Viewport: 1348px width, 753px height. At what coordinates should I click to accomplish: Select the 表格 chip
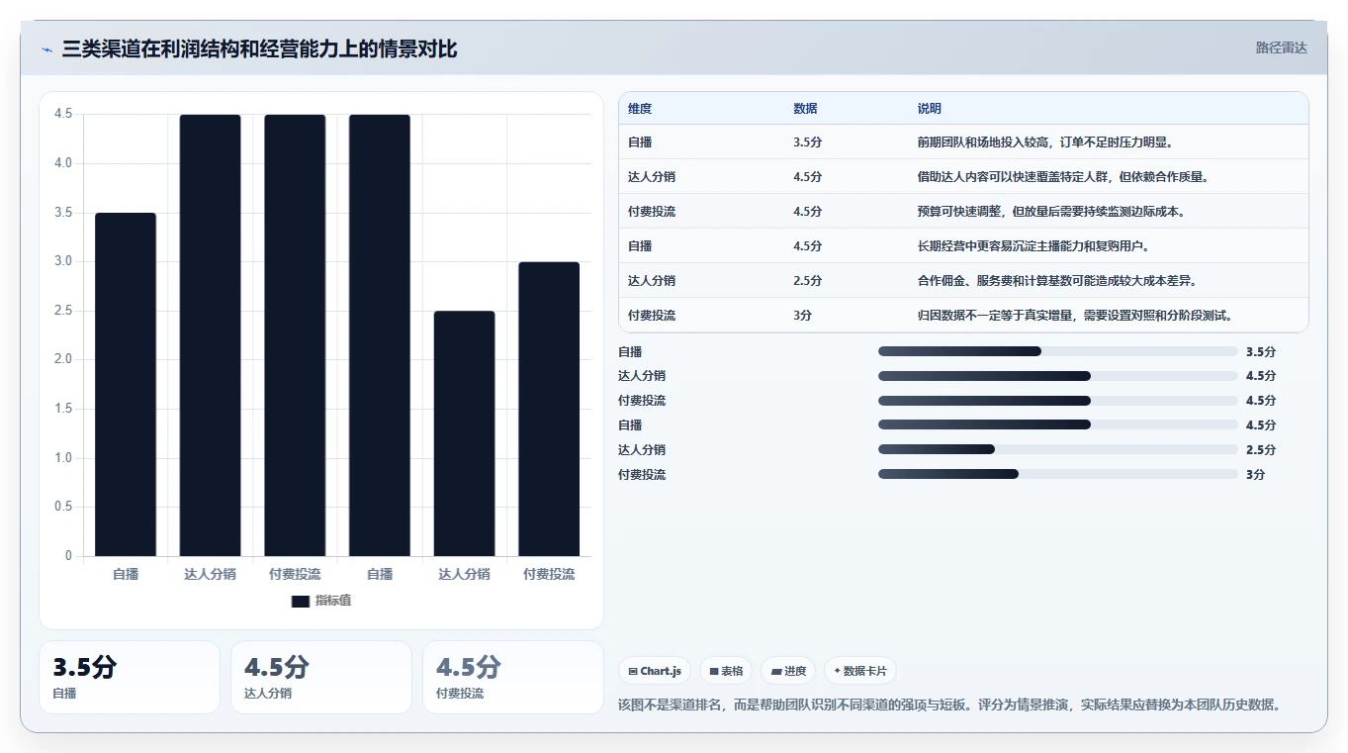coord(726,671)
